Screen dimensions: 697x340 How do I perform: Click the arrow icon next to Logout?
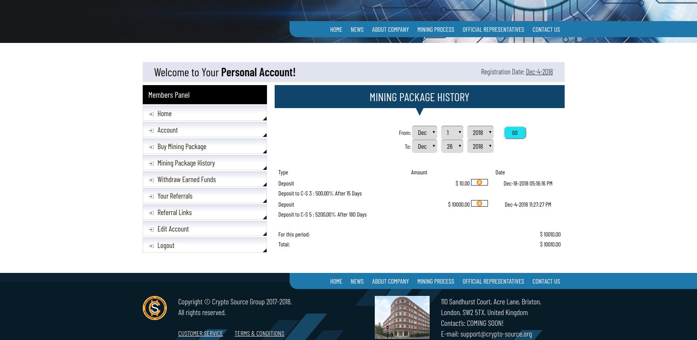click(x=151, y=246)
